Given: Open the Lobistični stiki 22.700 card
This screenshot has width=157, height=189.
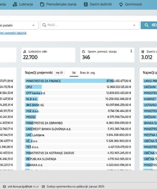Looking at the screenshot, I should click(48, 55).
